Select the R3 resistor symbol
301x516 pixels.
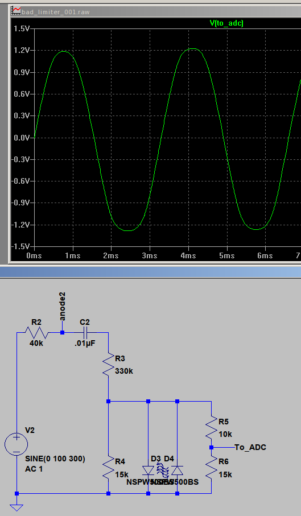point(108,365)
